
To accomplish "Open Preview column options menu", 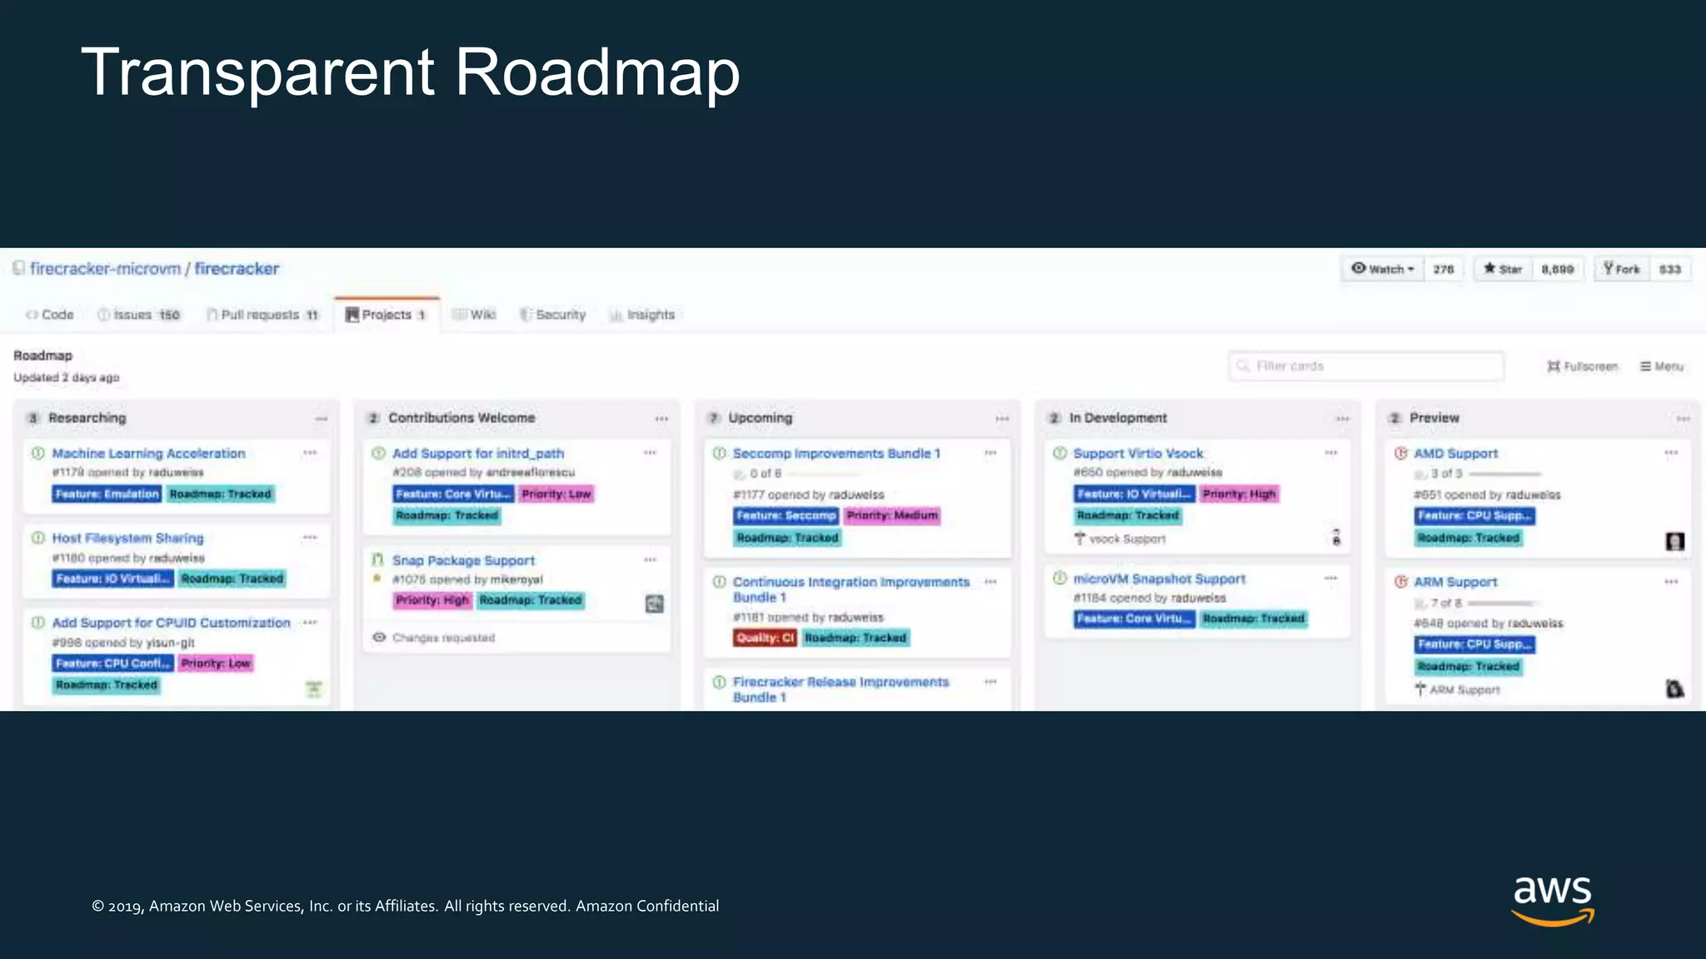I will pos(1684,419).
